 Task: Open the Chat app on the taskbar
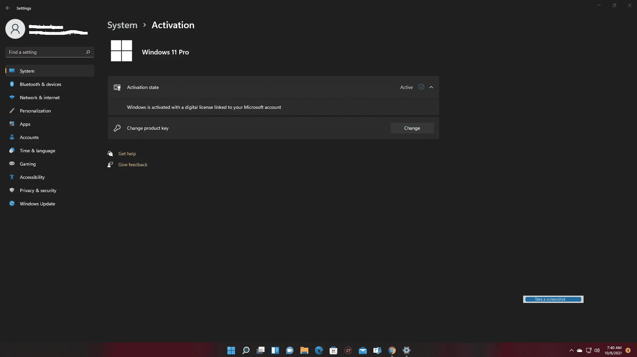pos(290,350)
